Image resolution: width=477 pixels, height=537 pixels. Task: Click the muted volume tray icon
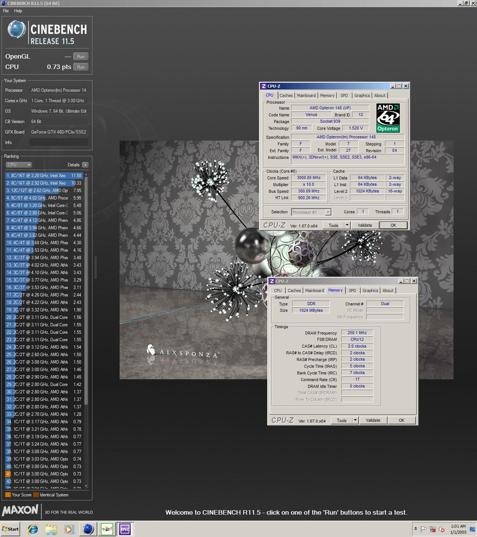click(442, 529)
